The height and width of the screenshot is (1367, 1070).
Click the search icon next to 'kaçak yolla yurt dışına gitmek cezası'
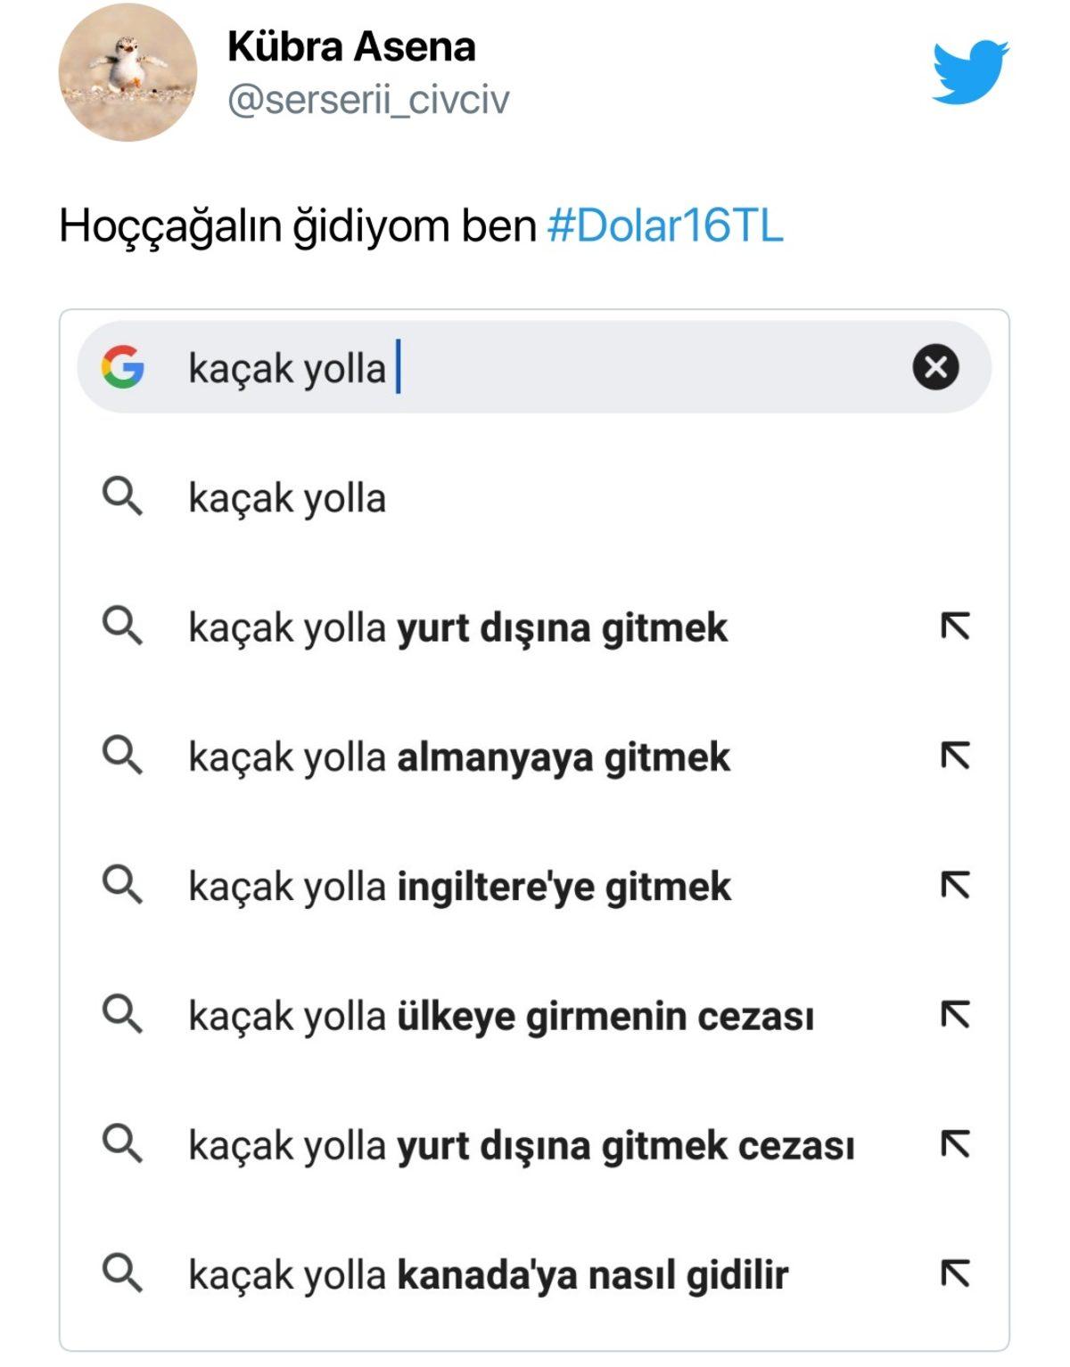click(124, 1143)
